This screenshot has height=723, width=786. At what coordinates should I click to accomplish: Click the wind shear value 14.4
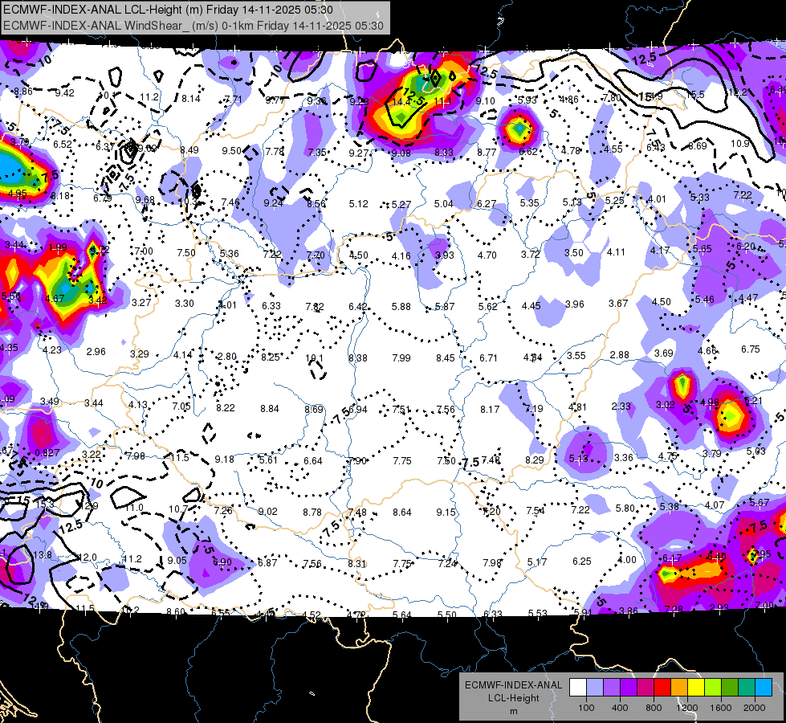[401, 102]
